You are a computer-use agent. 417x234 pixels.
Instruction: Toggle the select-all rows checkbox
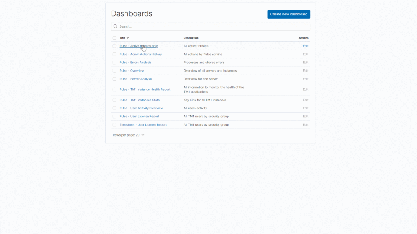tap(114, 38)
